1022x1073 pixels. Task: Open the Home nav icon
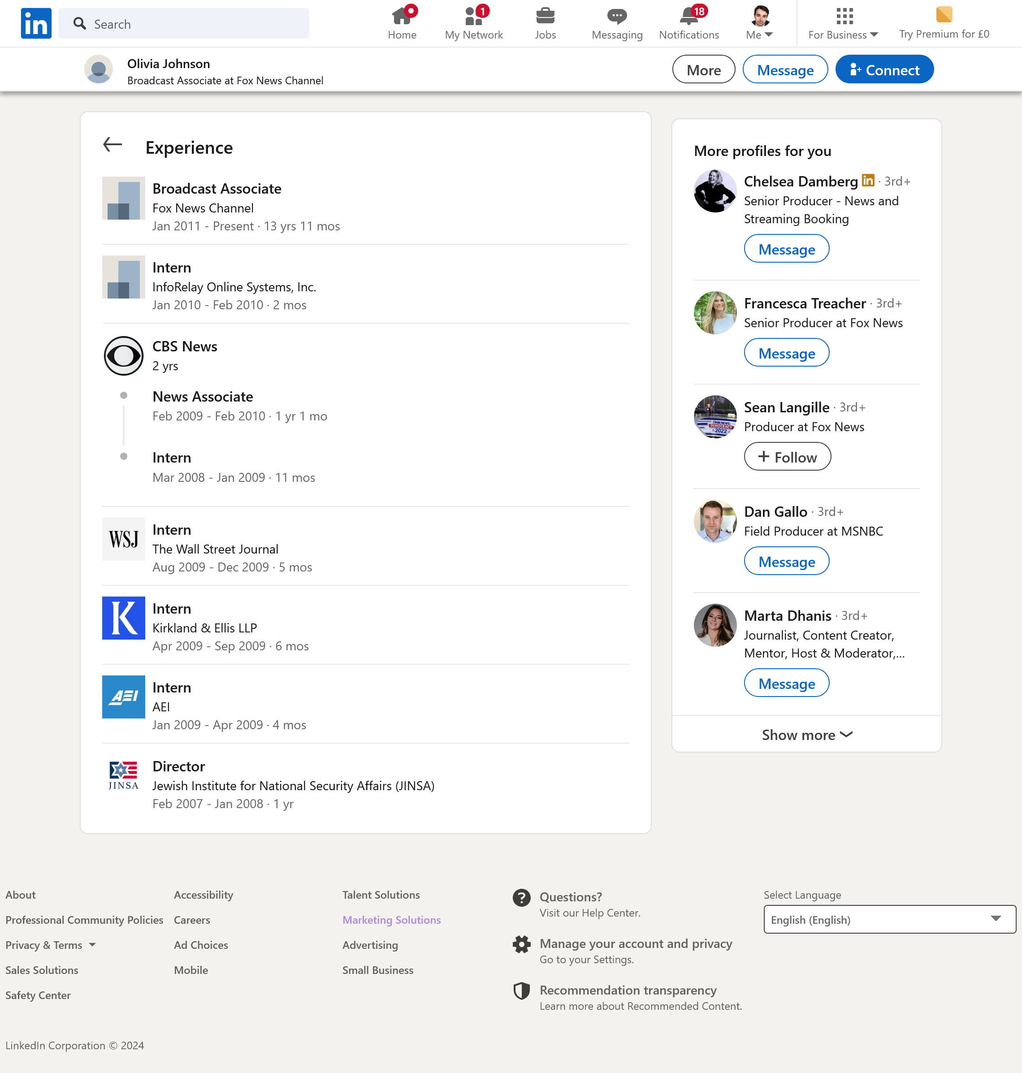pyautogui.click(x=402, y=16)
